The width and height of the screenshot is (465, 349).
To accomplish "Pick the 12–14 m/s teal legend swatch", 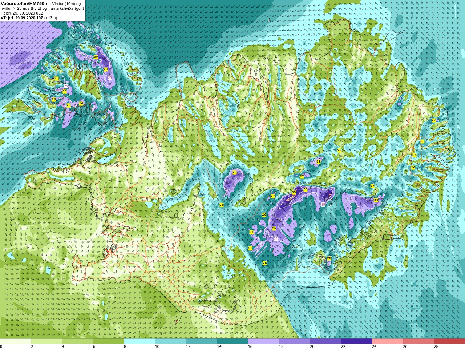I will (x=201, y=341).
